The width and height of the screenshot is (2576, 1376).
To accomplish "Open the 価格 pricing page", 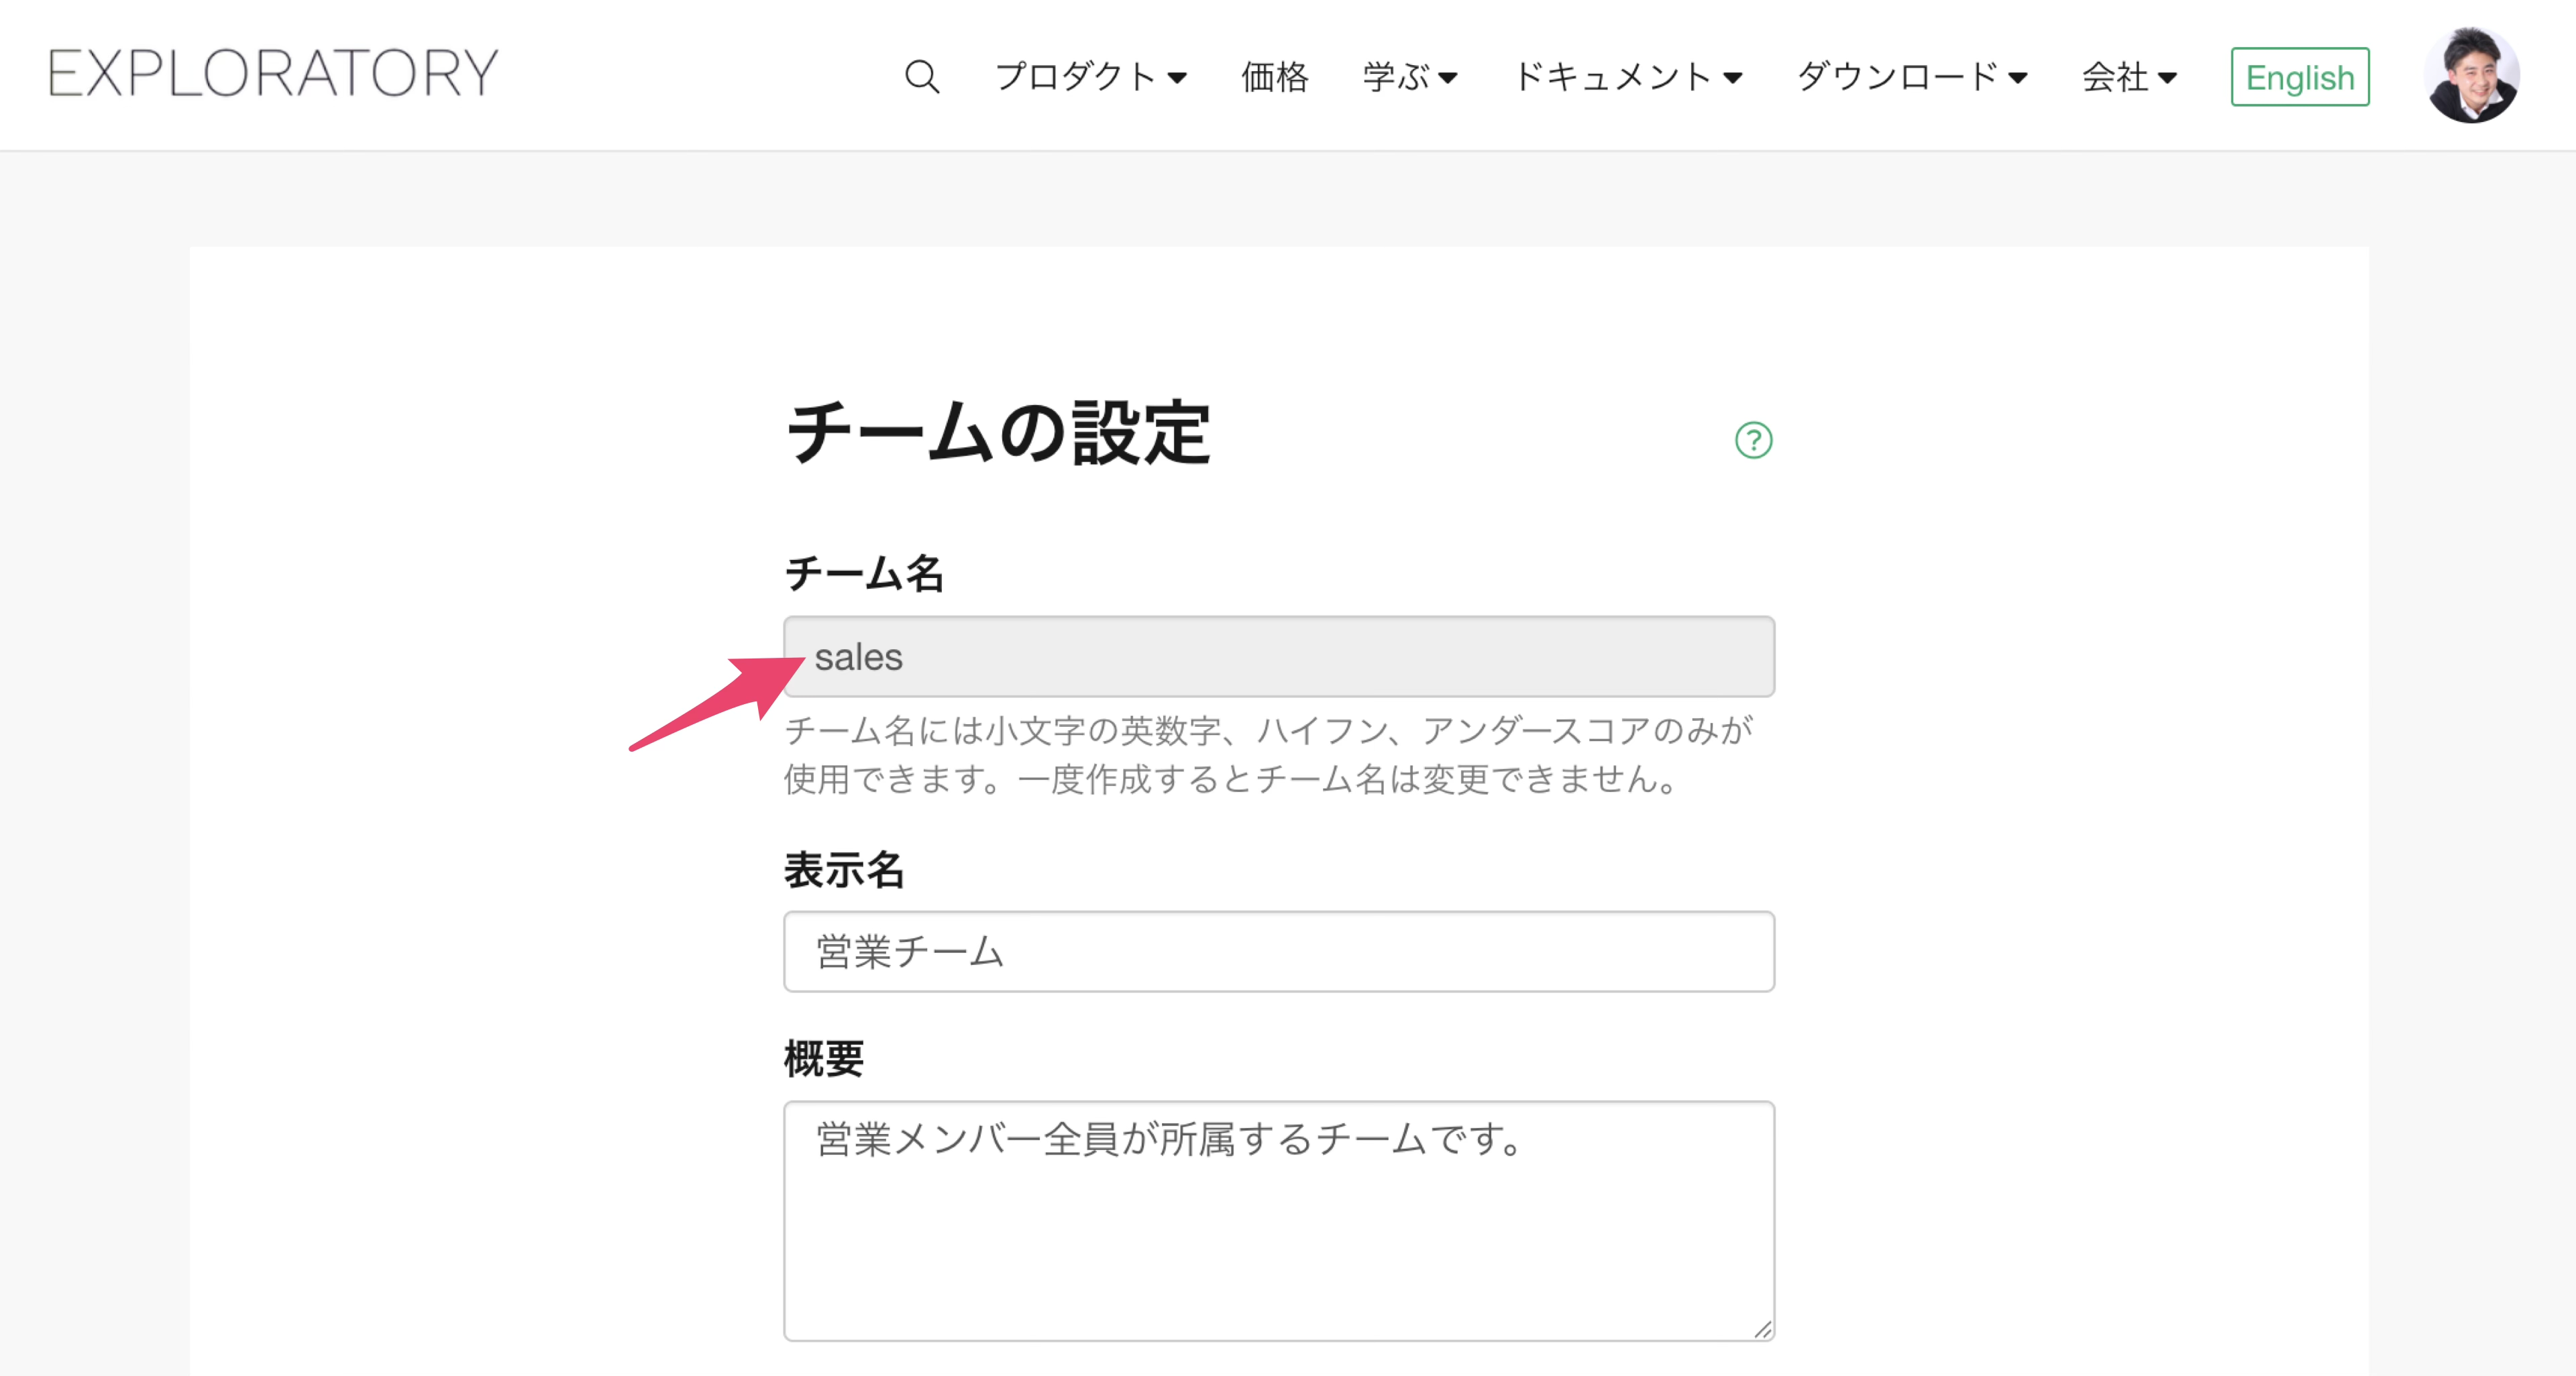I will point(1274,77).
